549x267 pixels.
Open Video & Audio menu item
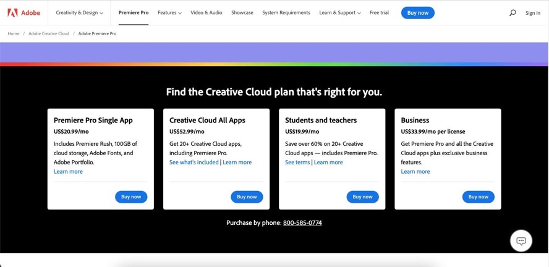(x=206, y=12)
